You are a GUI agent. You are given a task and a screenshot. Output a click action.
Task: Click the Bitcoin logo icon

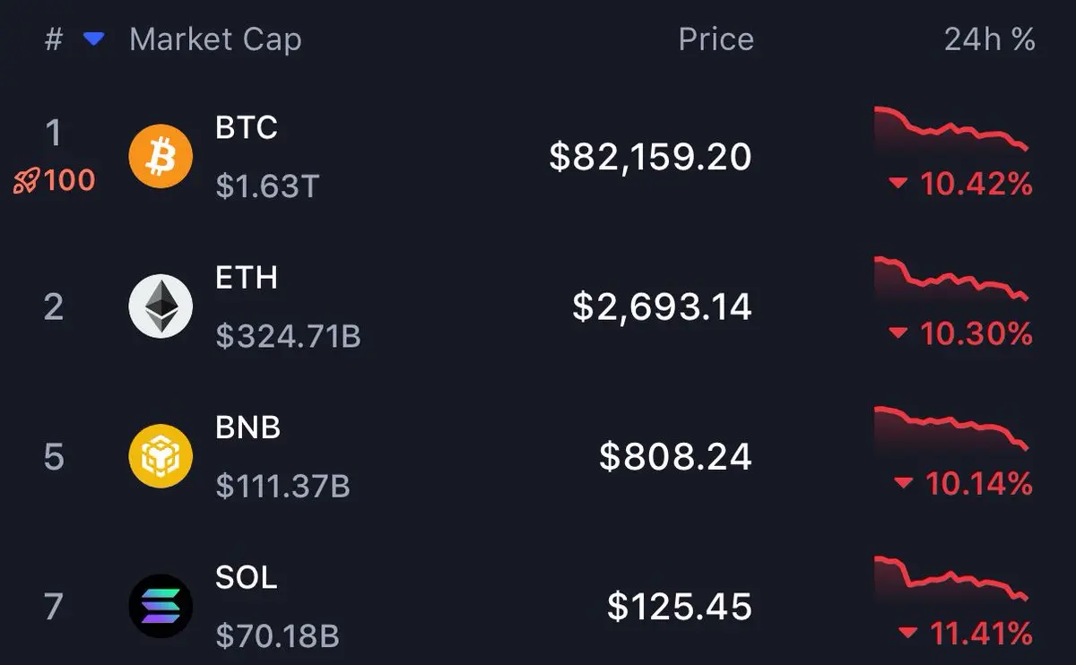click(161, 156)
